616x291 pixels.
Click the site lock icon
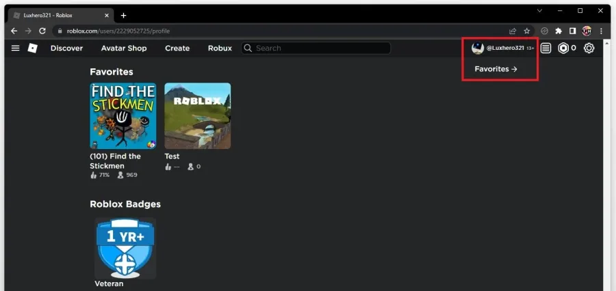(60, 31)
